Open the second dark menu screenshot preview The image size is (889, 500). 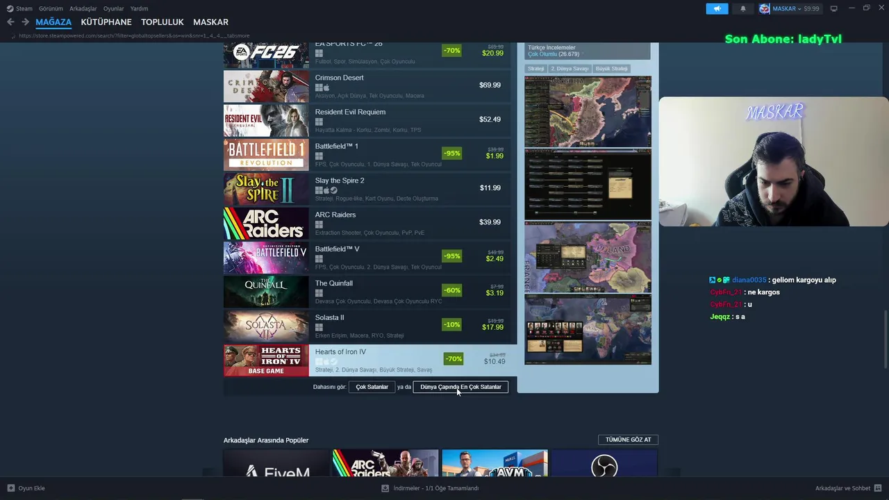coord(588,184)
